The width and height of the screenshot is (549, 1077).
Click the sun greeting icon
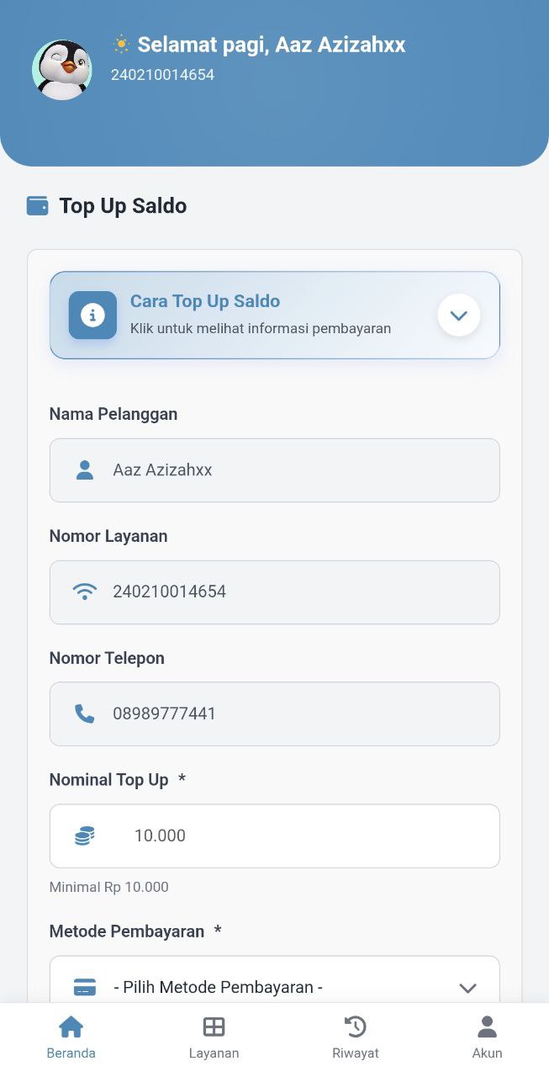[121, 45]
